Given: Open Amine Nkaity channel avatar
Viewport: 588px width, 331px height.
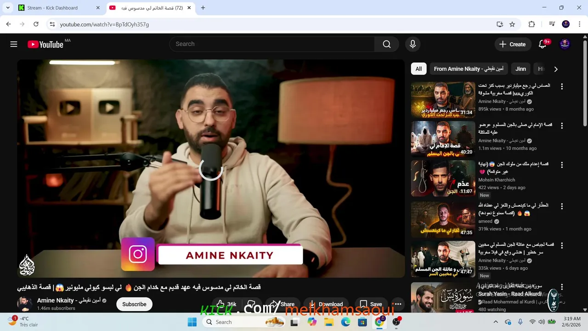Looking at the screenshot, I should pyautogui.click(x=25, y=304).
